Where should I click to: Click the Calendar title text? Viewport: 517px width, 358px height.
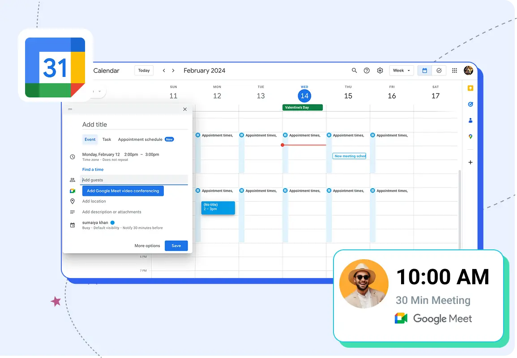(106, 71)
